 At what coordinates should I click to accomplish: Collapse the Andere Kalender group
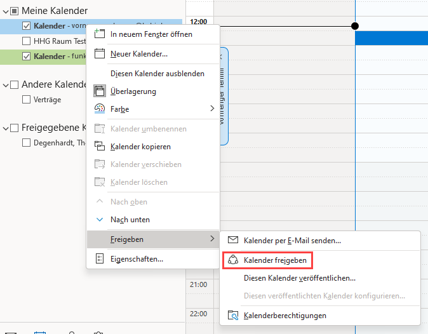click(x=6, y=86)
